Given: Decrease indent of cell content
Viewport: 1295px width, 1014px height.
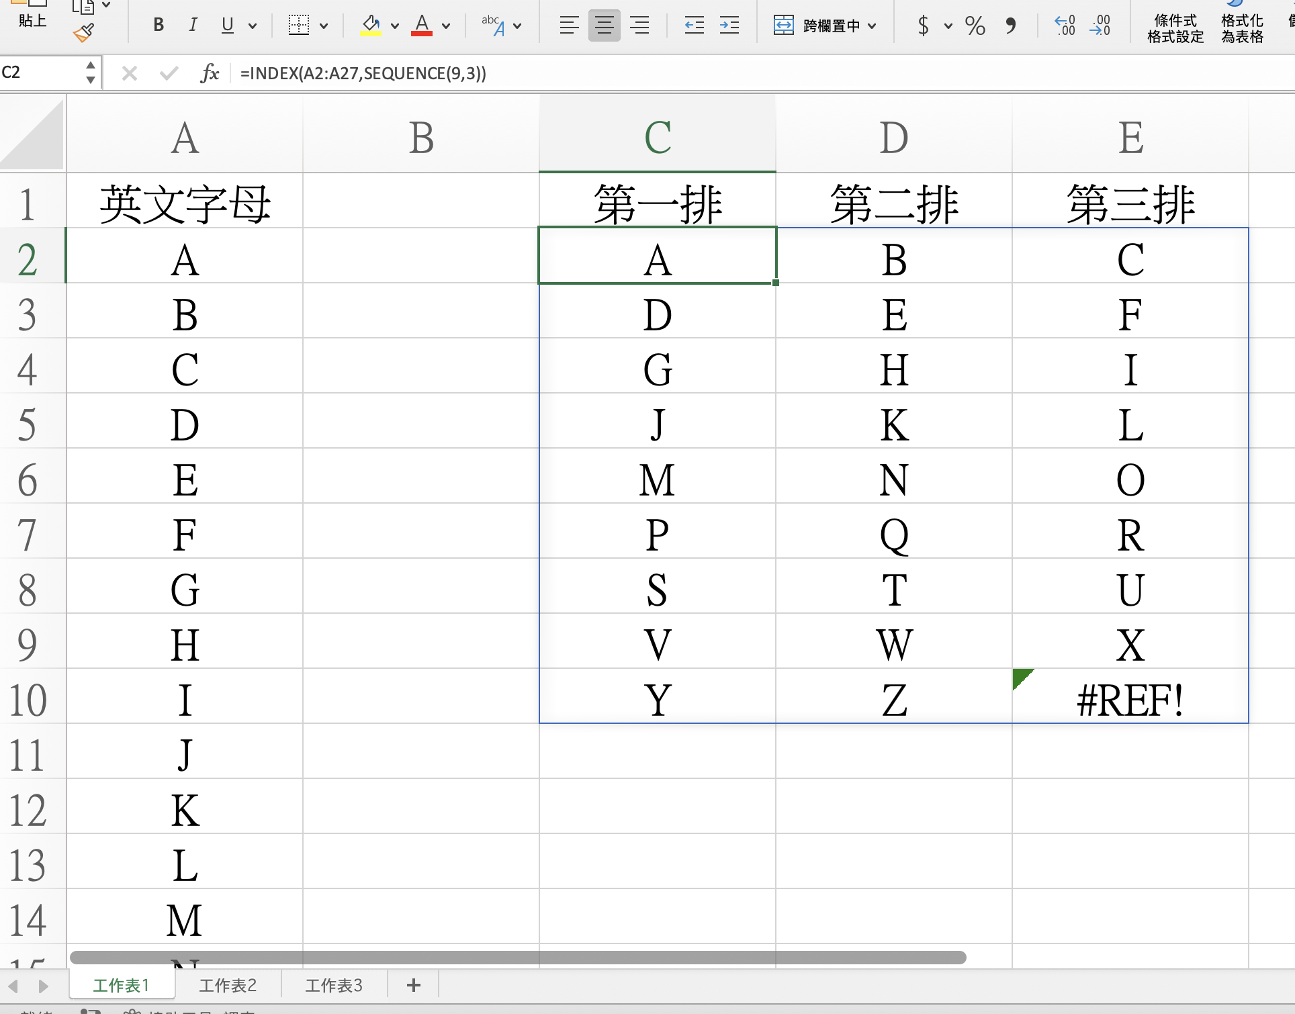Looking at the screenshot, I should (694, 26).
